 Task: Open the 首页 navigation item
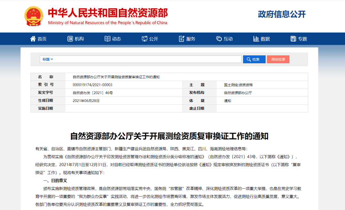39,39
